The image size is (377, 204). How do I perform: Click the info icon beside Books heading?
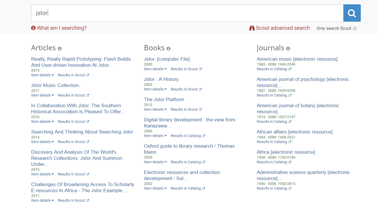(168, 49)
